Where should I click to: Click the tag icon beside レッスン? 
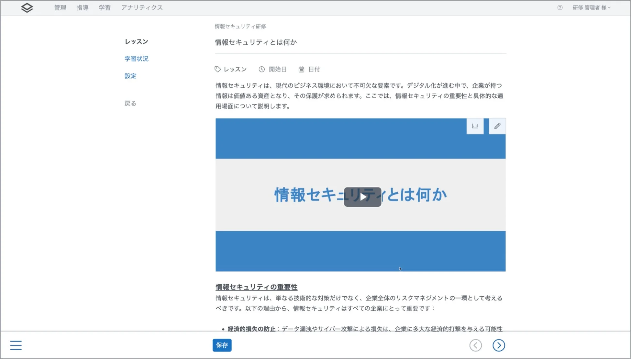[217, 69]
